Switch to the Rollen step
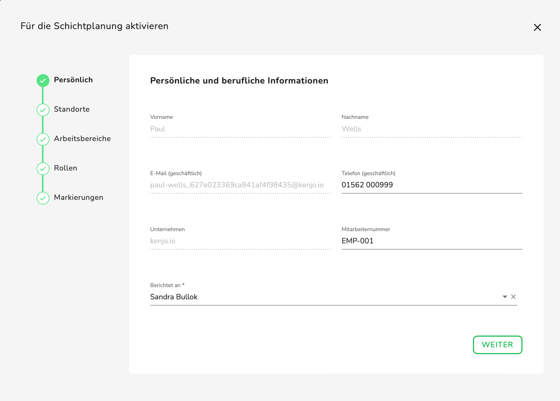Image resolution: width=560 pixels, height=401 pixels. [x=65, y=168]
